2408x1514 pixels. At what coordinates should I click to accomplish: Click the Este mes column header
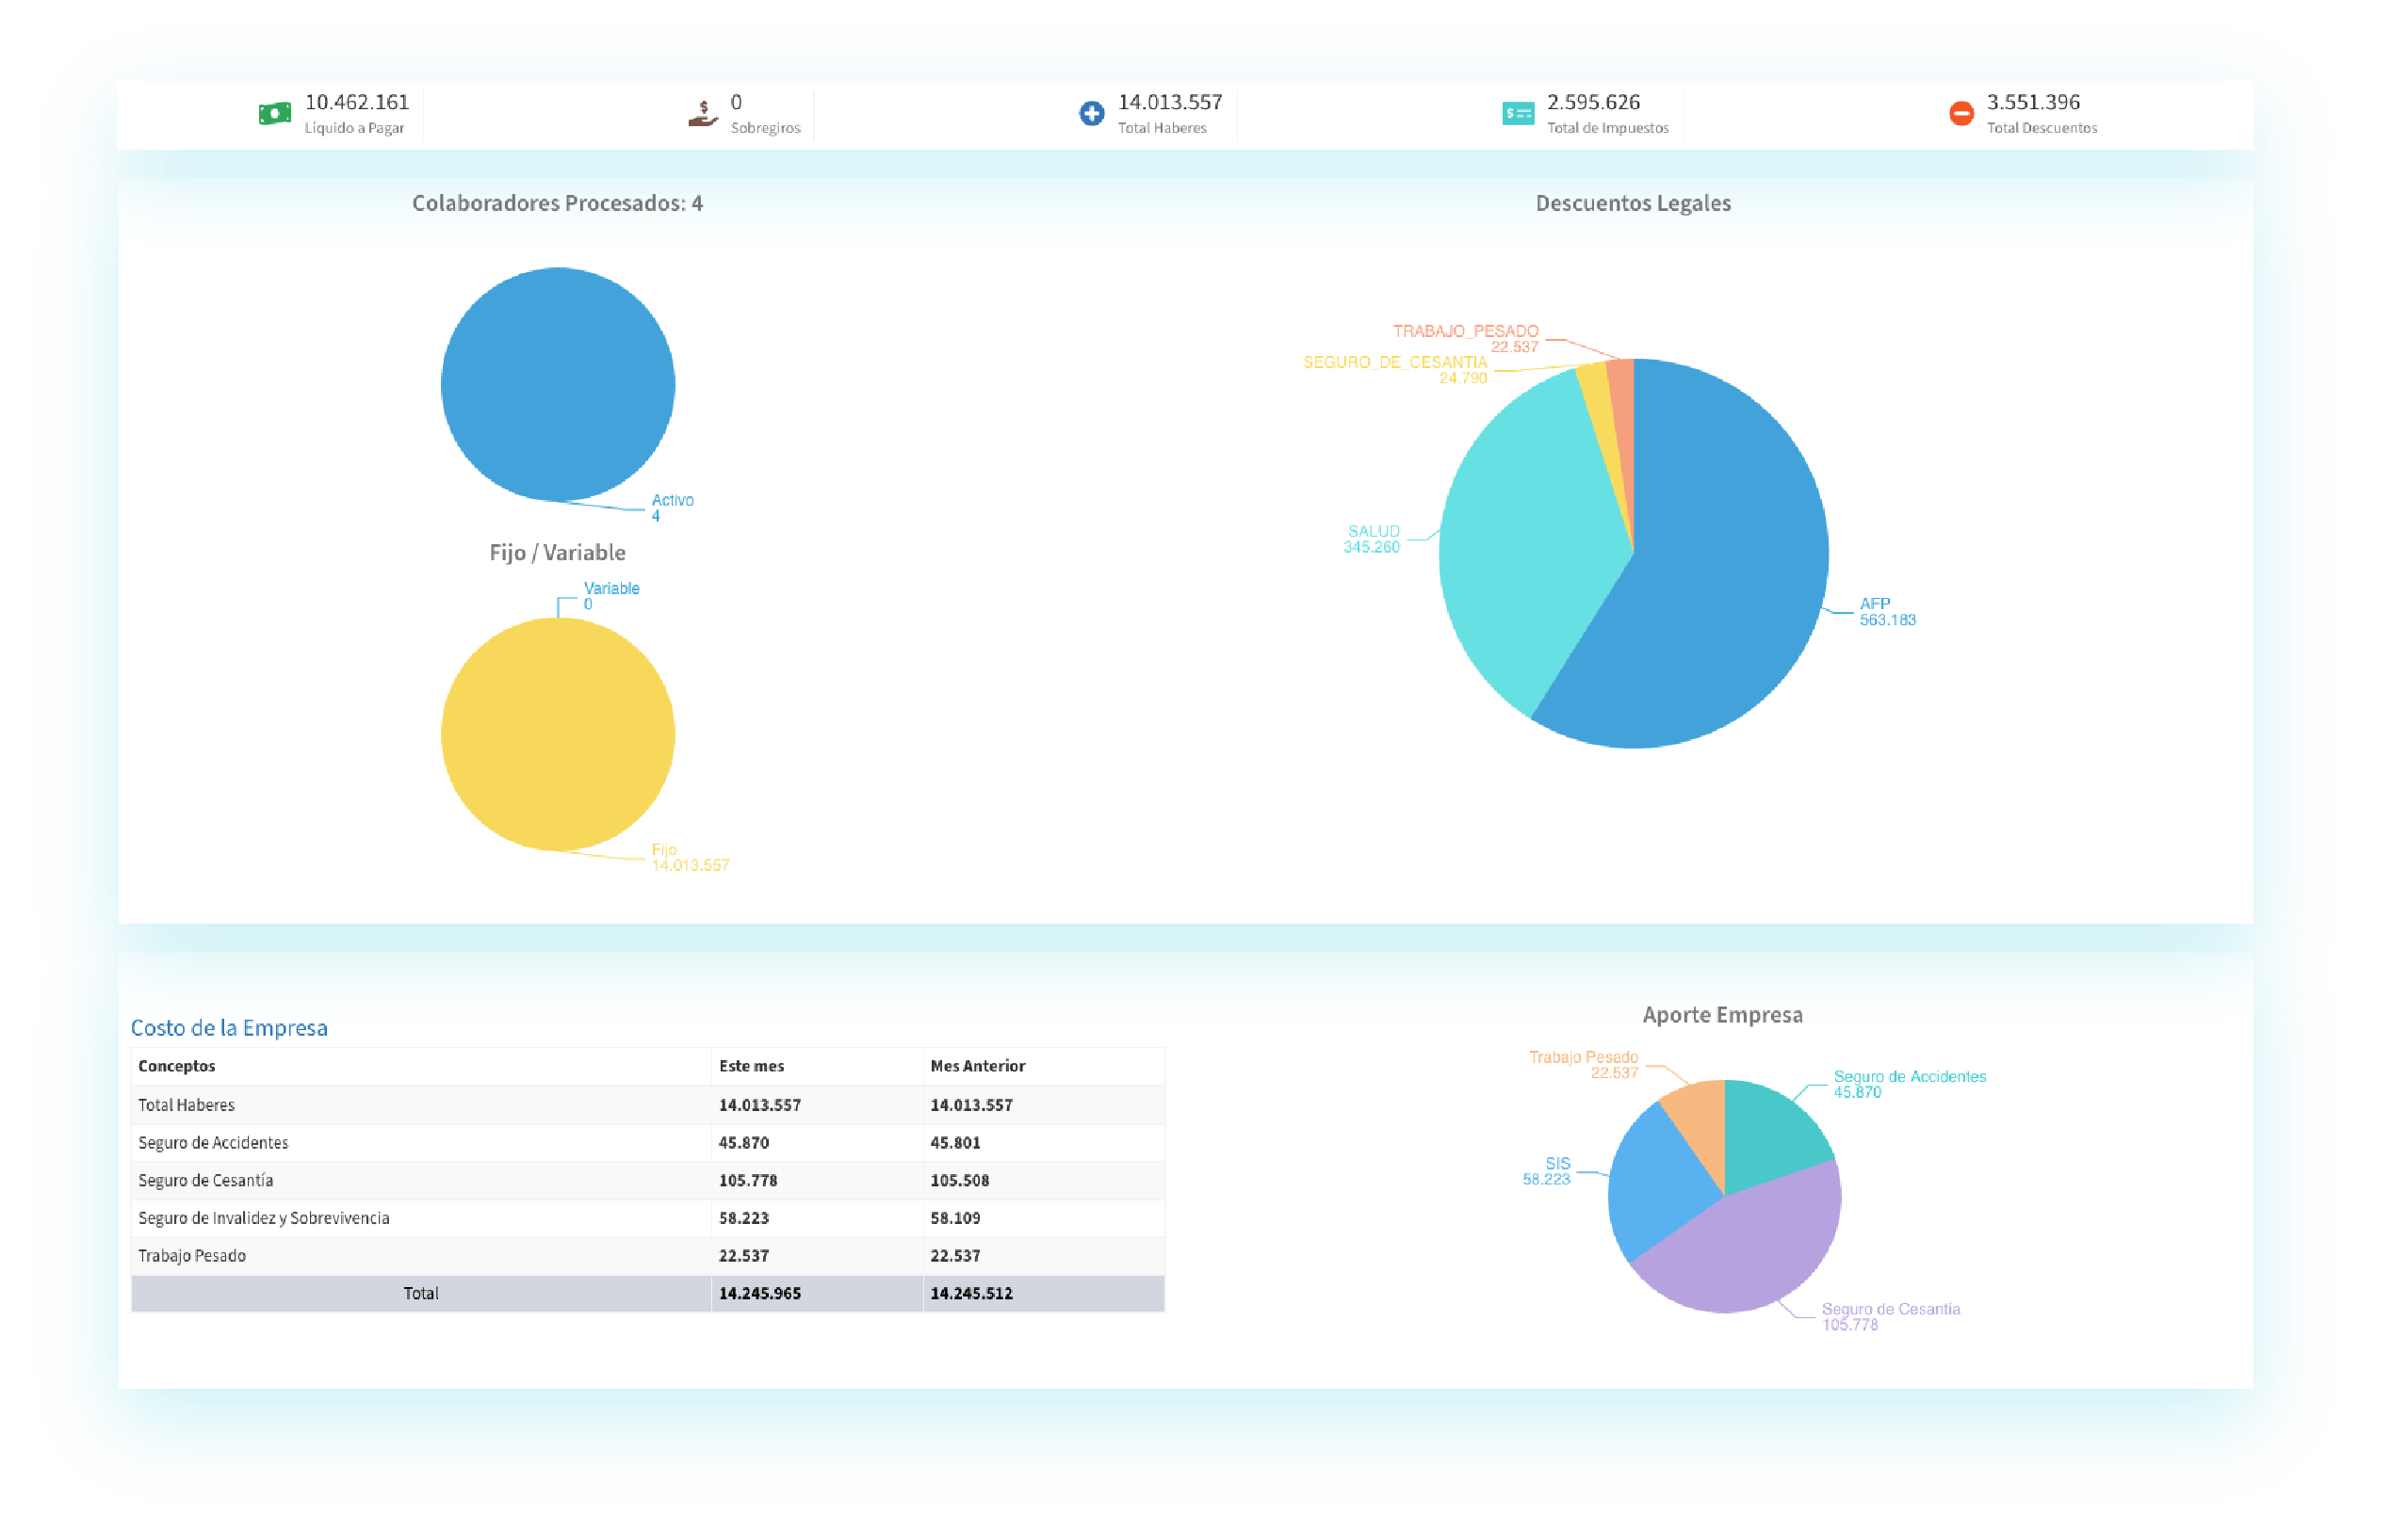(751, 1066)
